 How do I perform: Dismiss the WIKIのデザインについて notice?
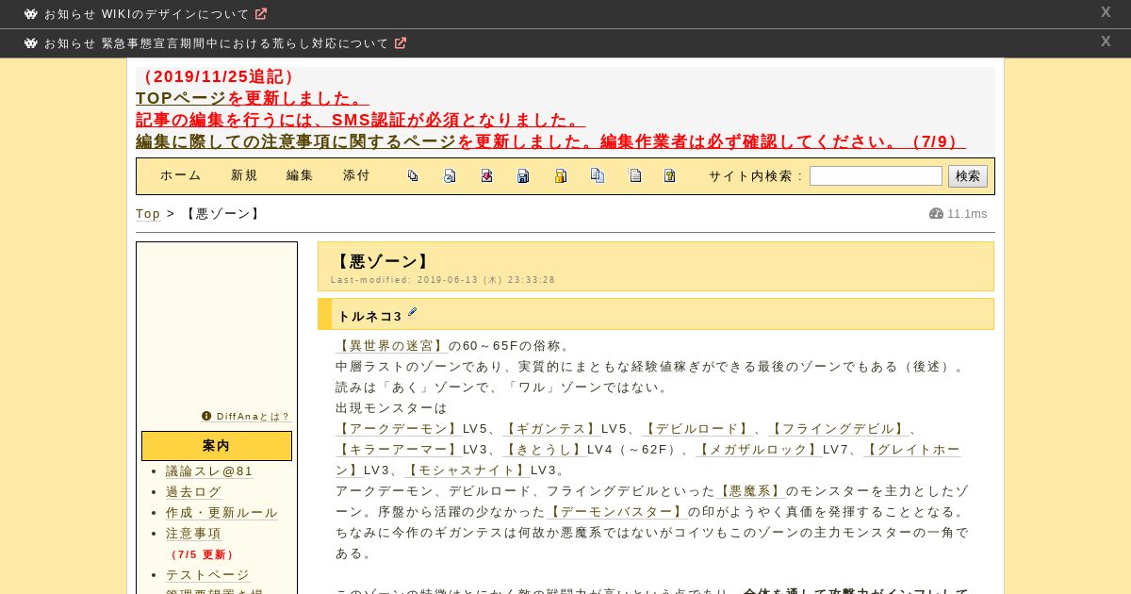[x=1106, y=12]
